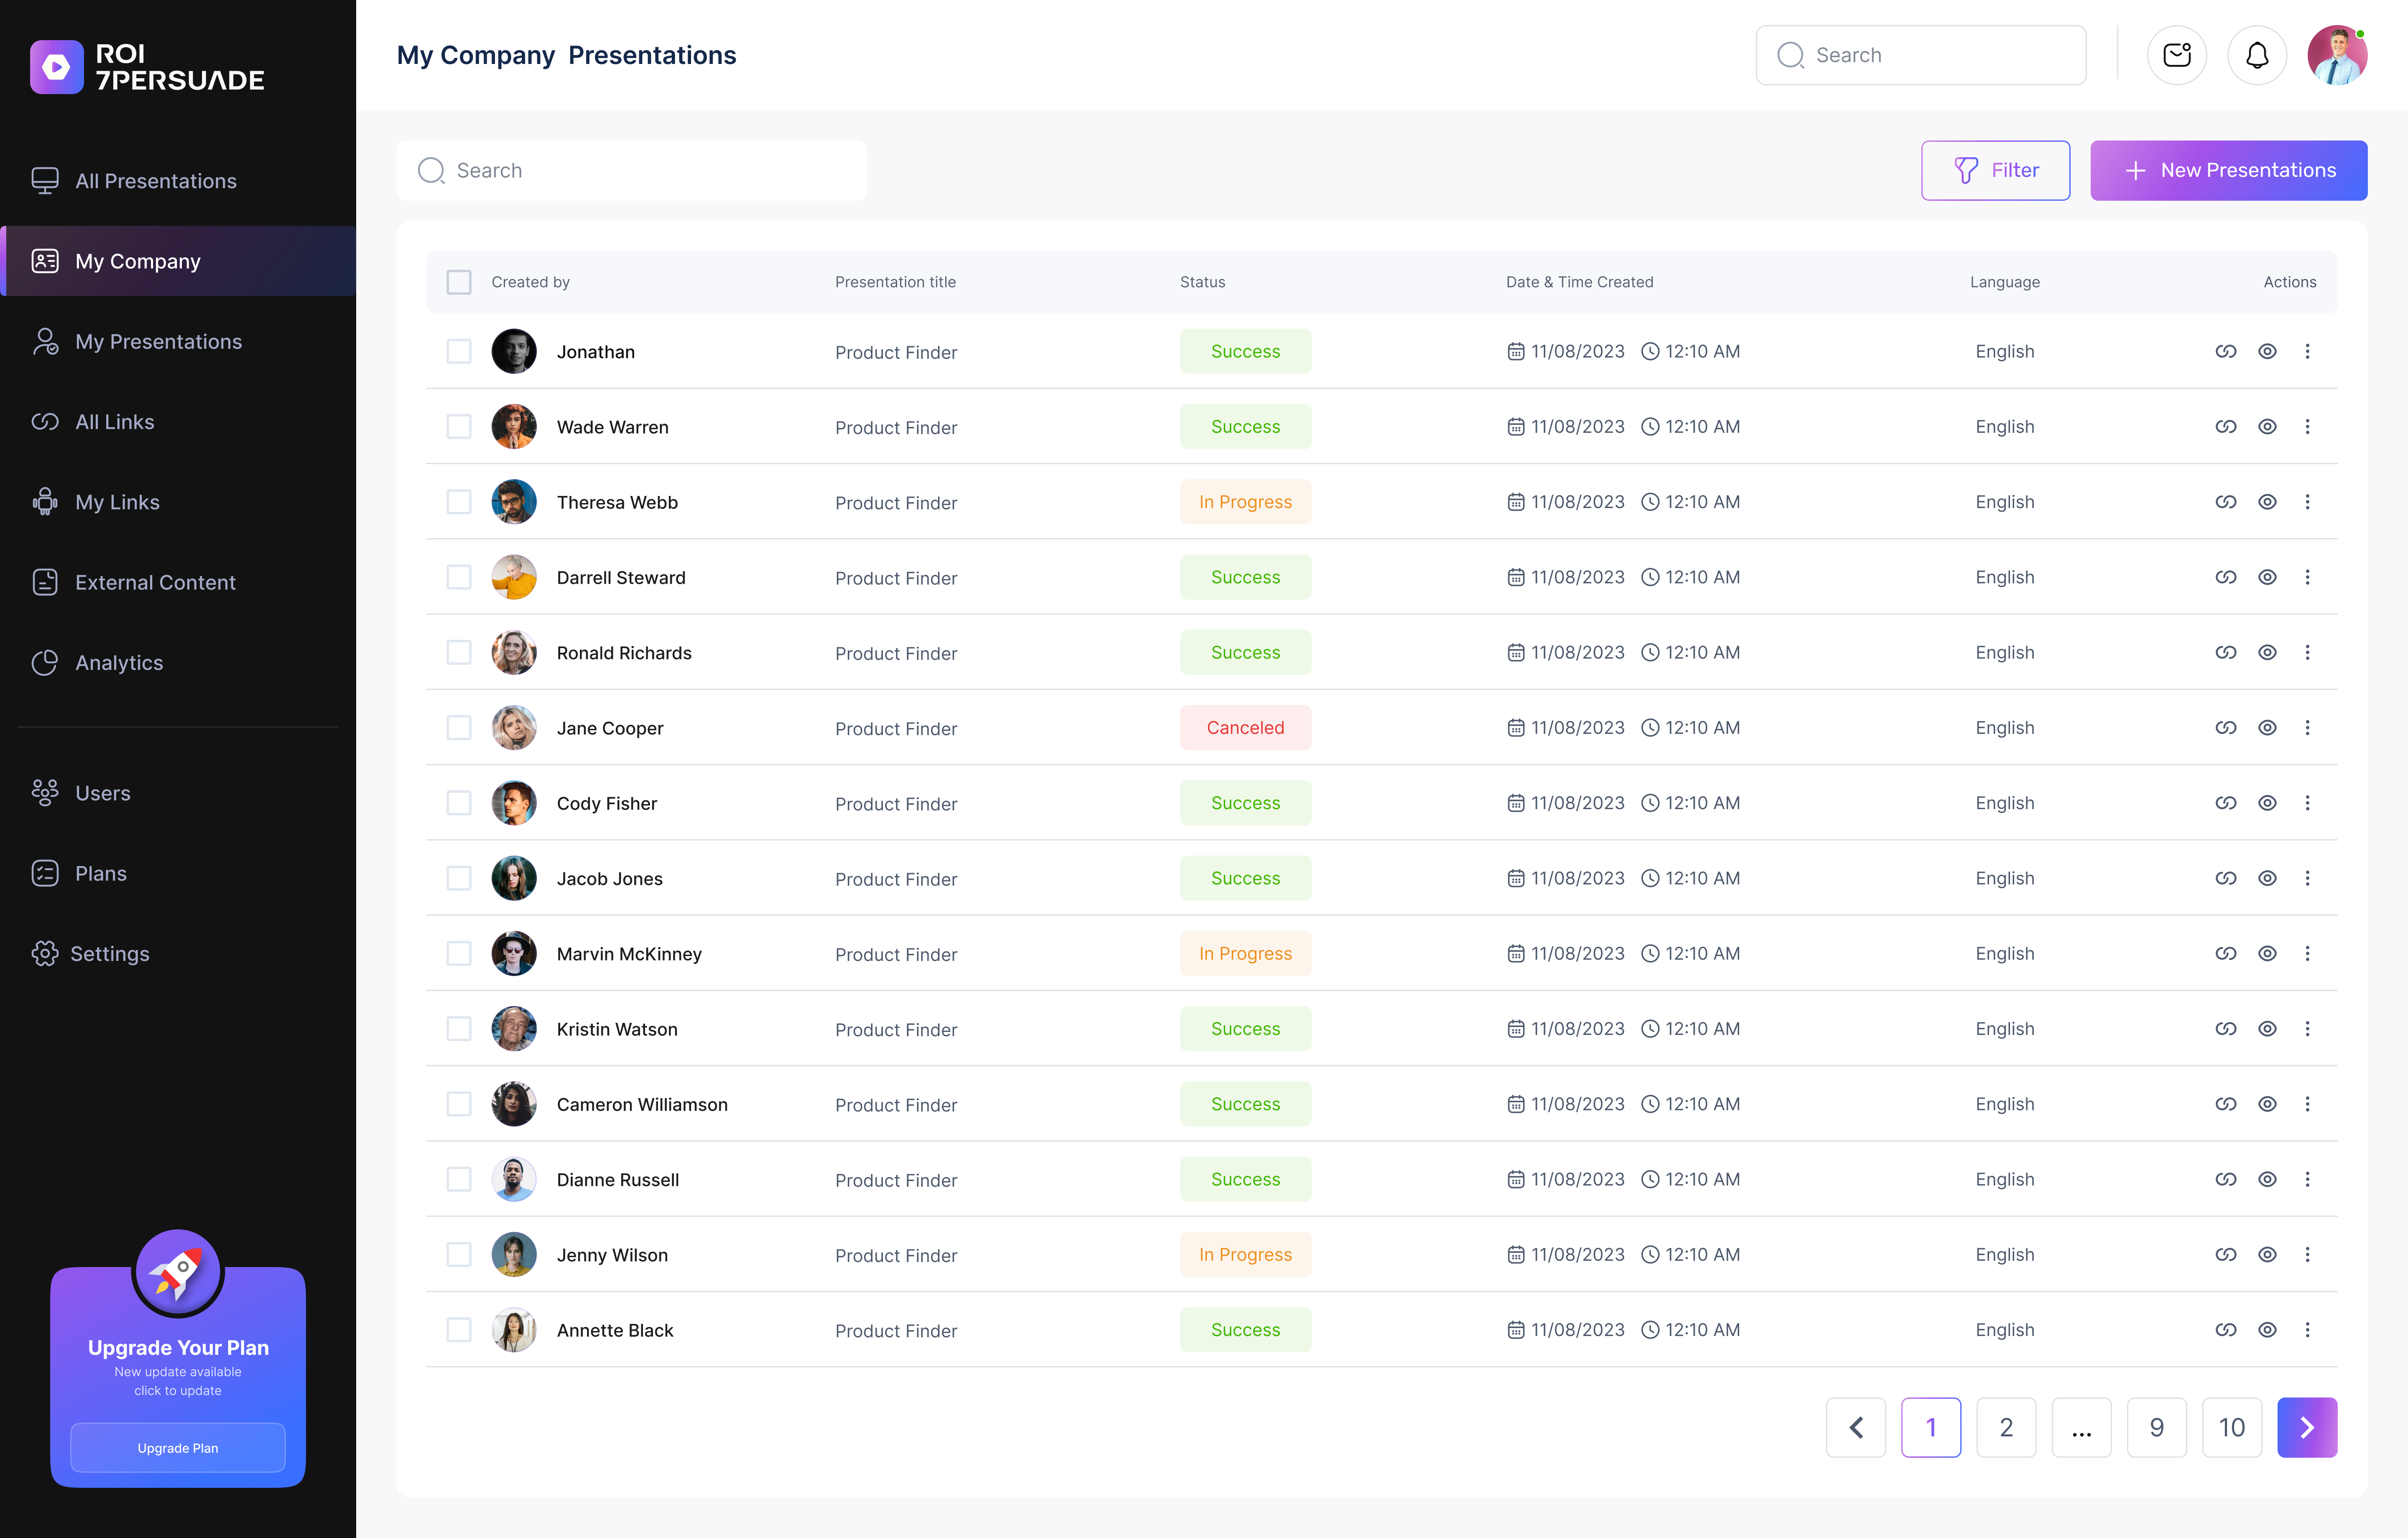
Task: Open previous page using the left chevron
Action: (x=1856, y=1427)
